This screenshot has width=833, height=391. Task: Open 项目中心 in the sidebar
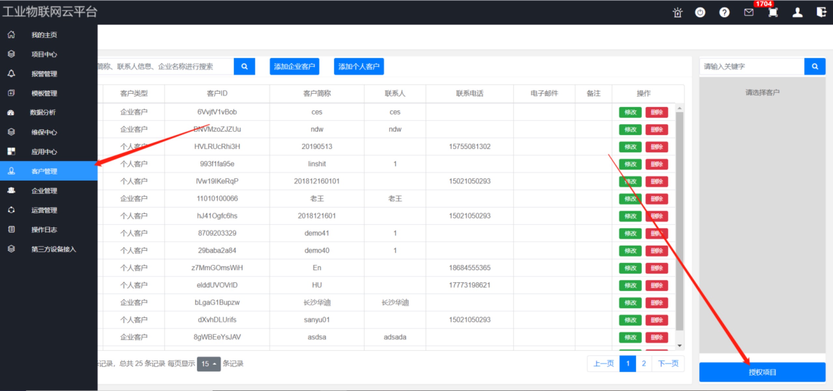[x=44, y=54]
